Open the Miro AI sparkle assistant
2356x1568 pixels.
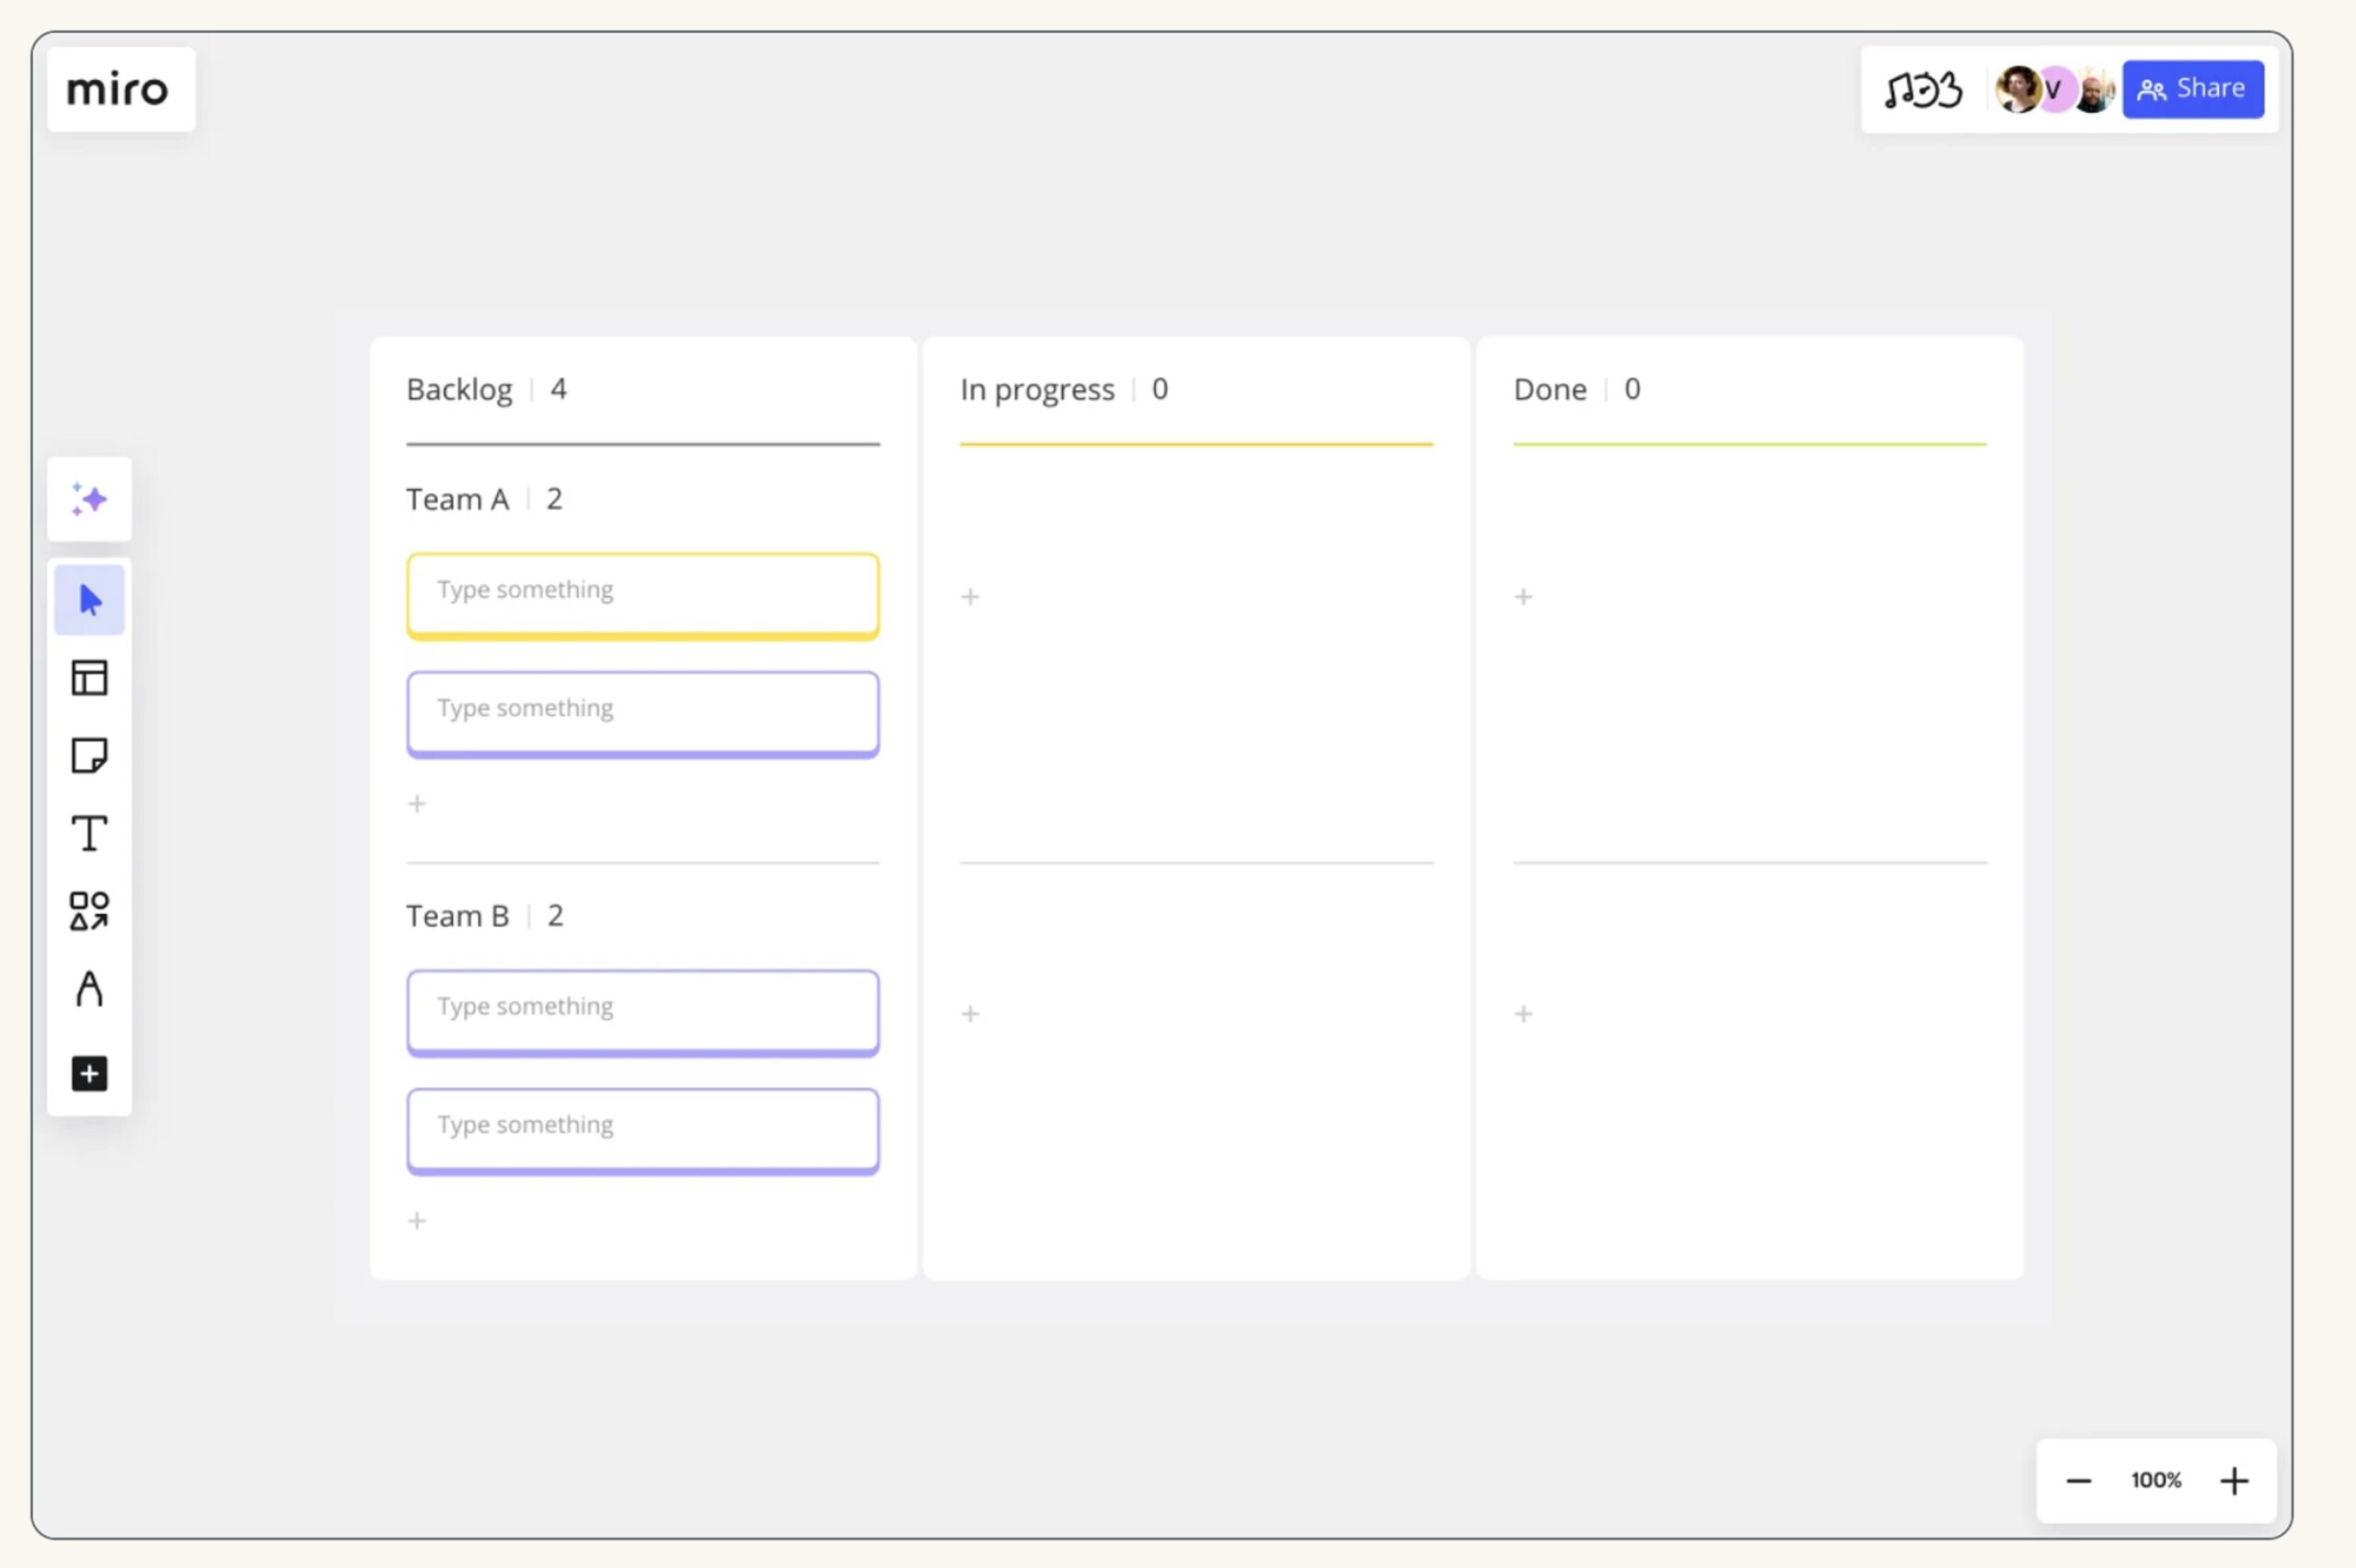pos(89,499)
